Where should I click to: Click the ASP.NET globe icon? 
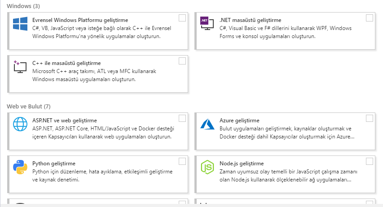(20, 124)
